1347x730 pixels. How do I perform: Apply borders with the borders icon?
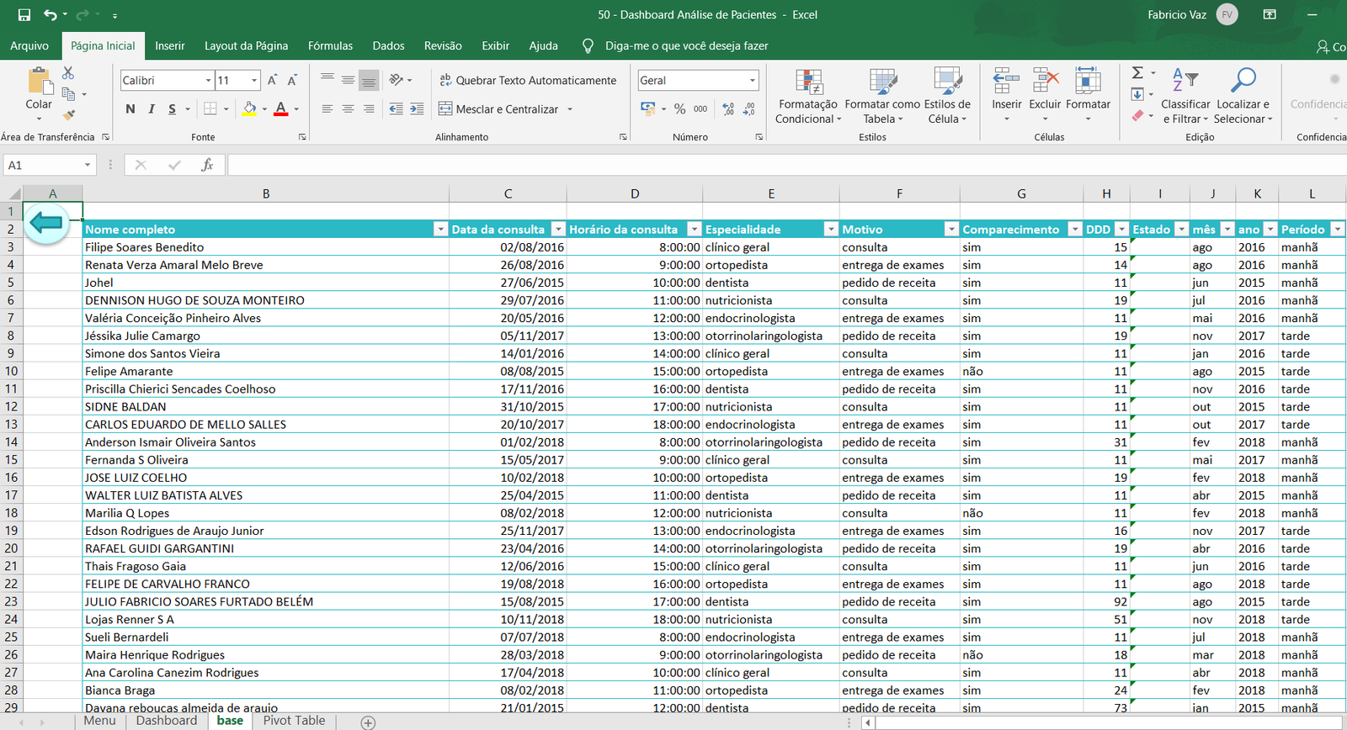click(x=210, y=108)
